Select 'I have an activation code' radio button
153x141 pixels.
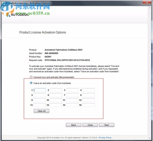(31, 83)
